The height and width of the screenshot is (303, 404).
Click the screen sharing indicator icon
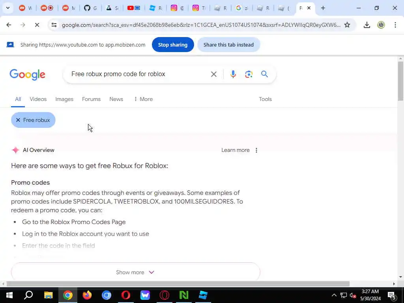10,45
